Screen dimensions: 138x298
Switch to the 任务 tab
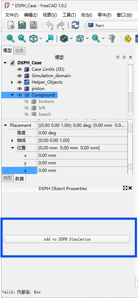20,51
